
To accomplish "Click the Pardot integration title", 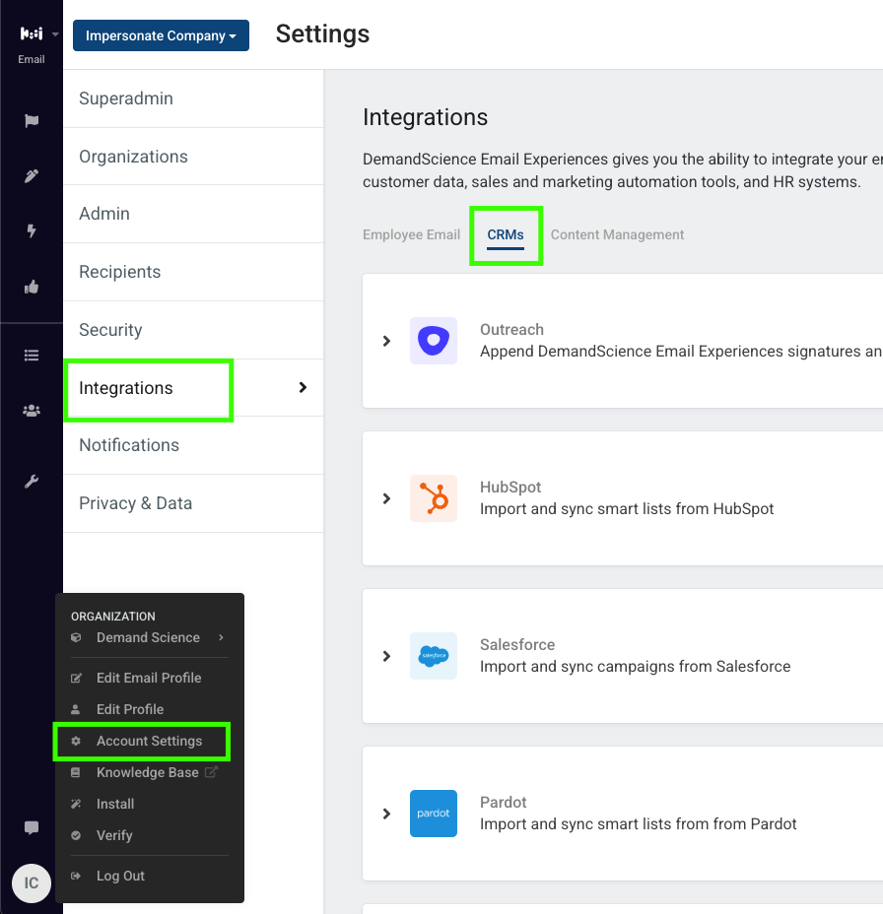I will click(503, 802).
